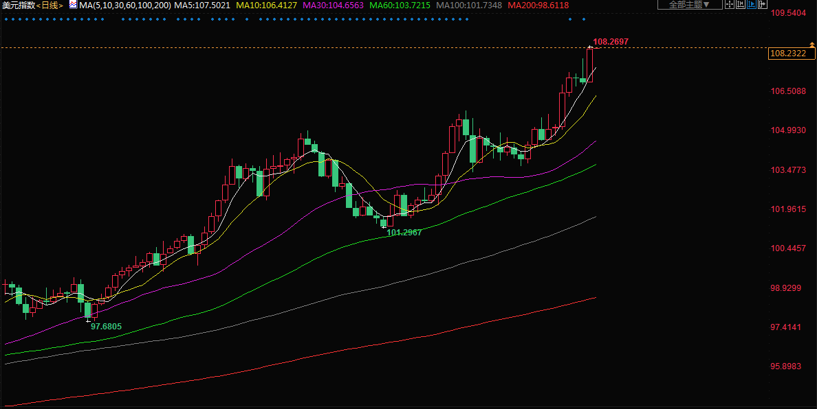The height and width of the screenshot is (409, 817).
Task: Click the MA indicator chart icon
Action: [72, 5]
